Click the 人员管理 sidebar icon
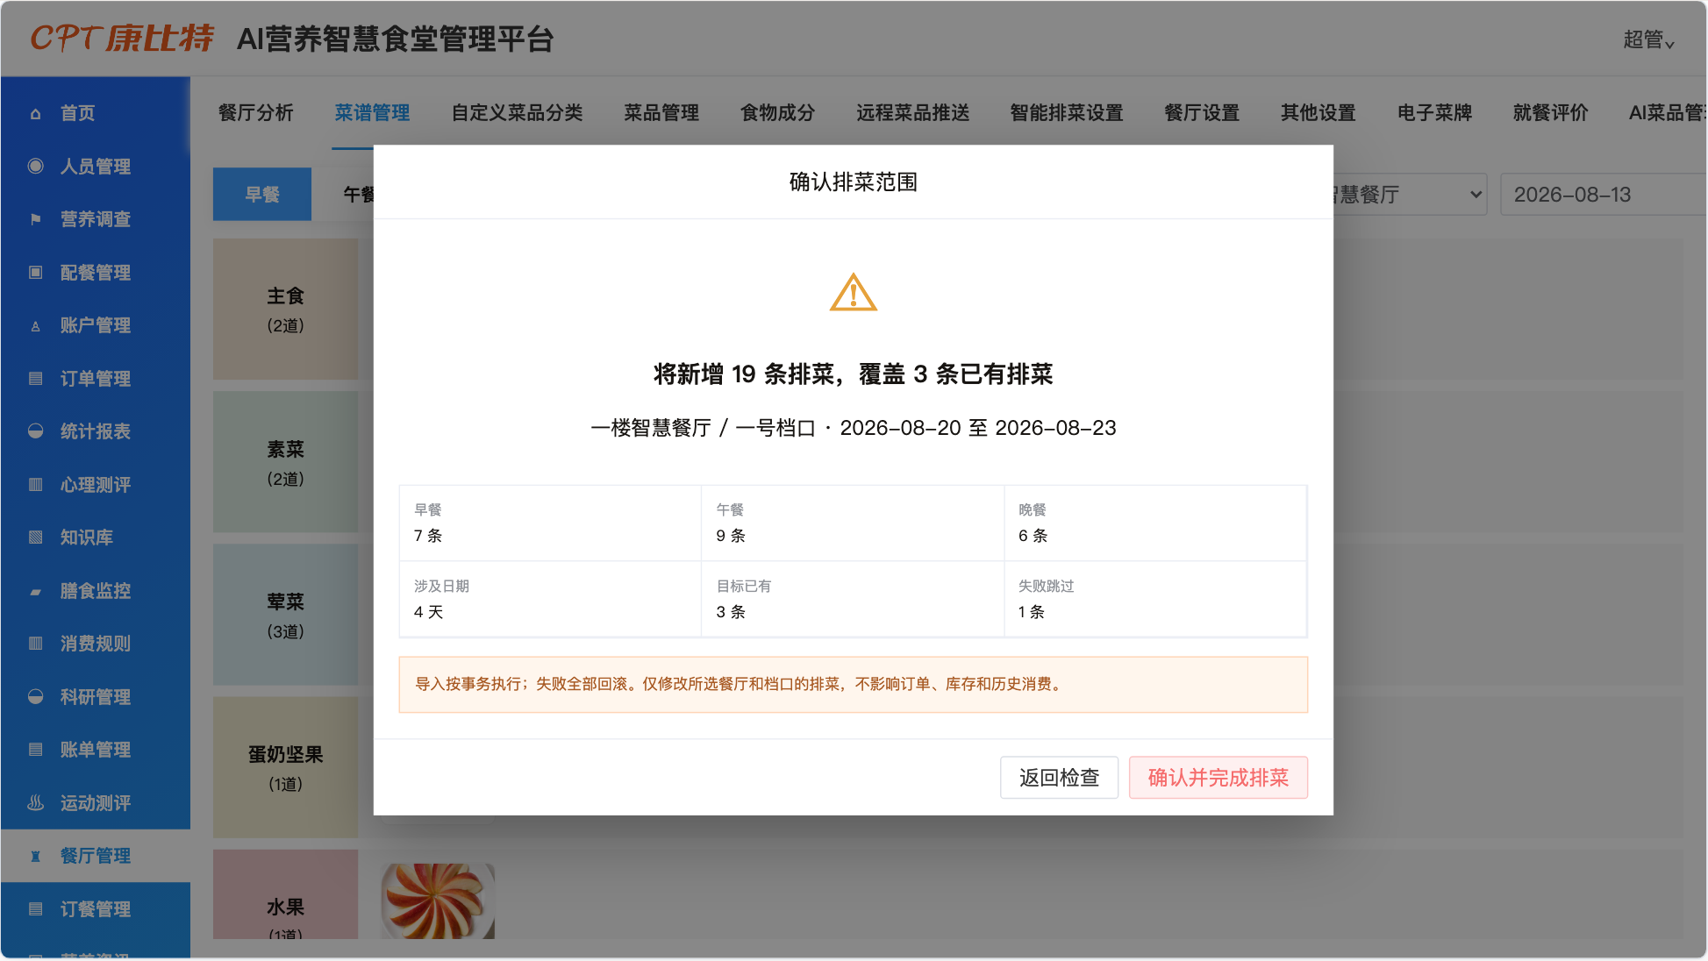This screenshot has height=961, width=1708. click(x=35, y=166)
